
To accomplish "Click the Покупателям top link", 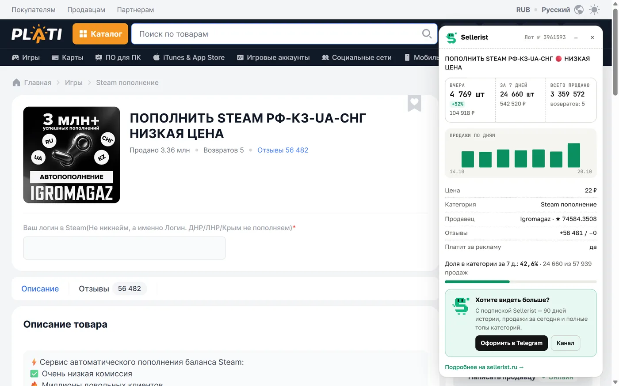I will point(34,10).
